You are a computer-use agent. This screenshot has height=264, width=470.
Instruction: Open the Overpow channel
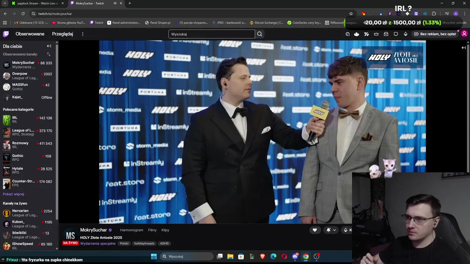[x=28, y=76]
